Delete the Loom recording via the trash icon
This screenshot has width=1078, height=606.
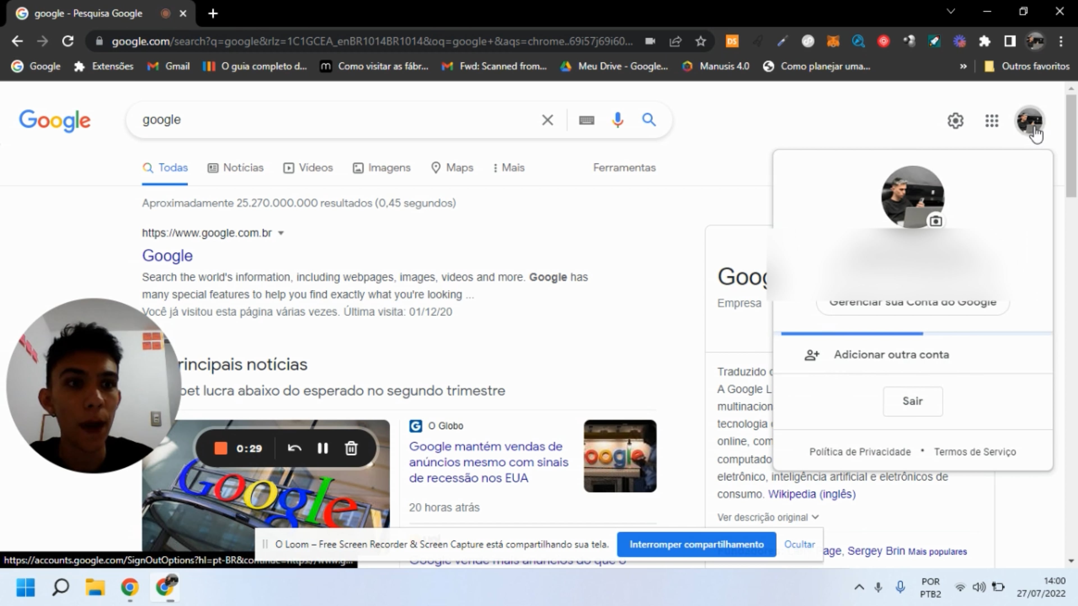[x=351, y=448]
